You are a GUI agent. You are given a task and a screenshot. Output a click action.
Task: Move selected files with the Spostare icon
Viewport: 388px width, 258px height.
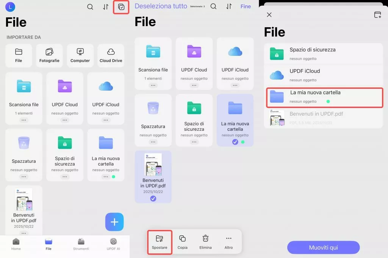point(160,241)
